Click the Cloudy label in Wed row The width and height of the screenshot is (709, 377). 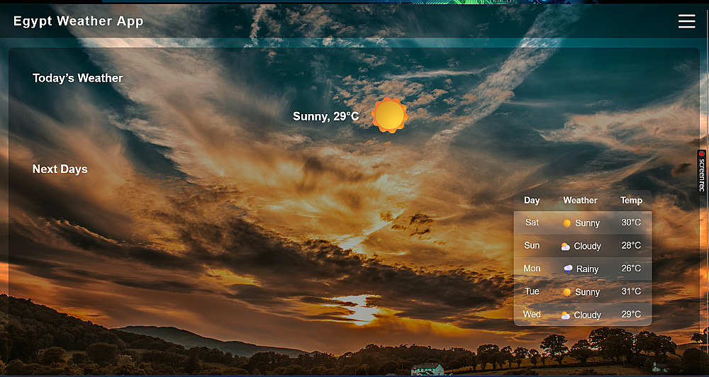pos(587,315)
